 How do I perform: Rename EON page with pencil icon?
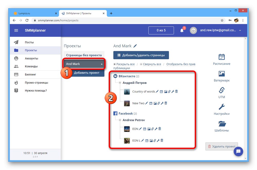pos(140,129)
